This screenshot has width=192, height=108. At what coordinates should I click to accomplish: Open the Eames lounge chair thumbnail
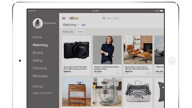pos(138,50)
